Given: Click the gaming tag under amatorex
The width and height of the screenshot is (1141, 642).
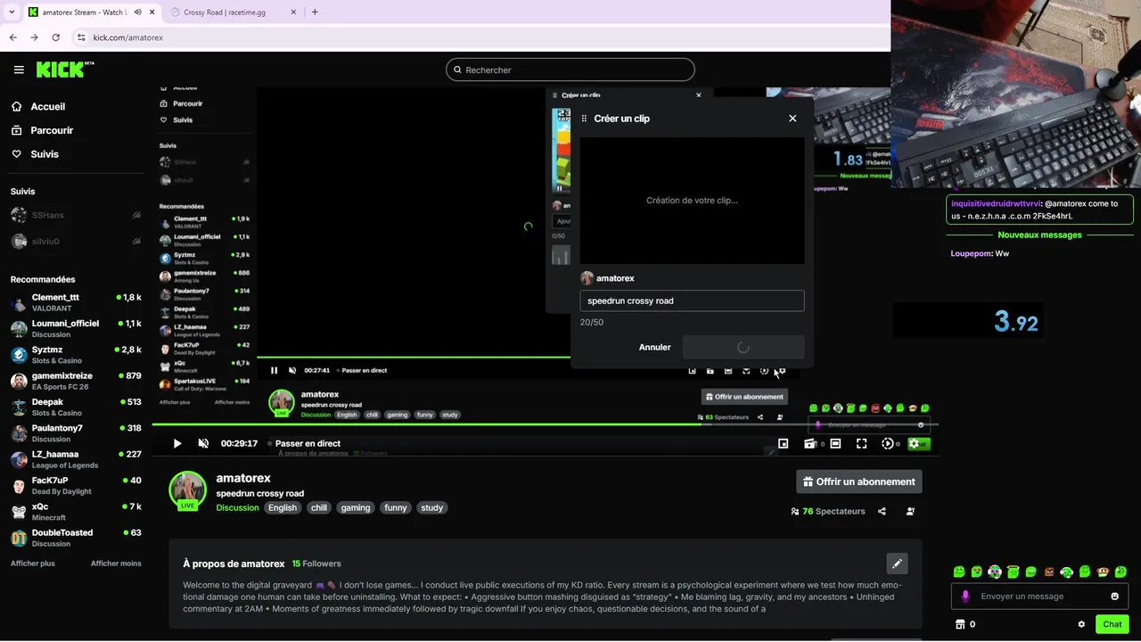Looking at the screenshot, I should (x=355, y=508).
